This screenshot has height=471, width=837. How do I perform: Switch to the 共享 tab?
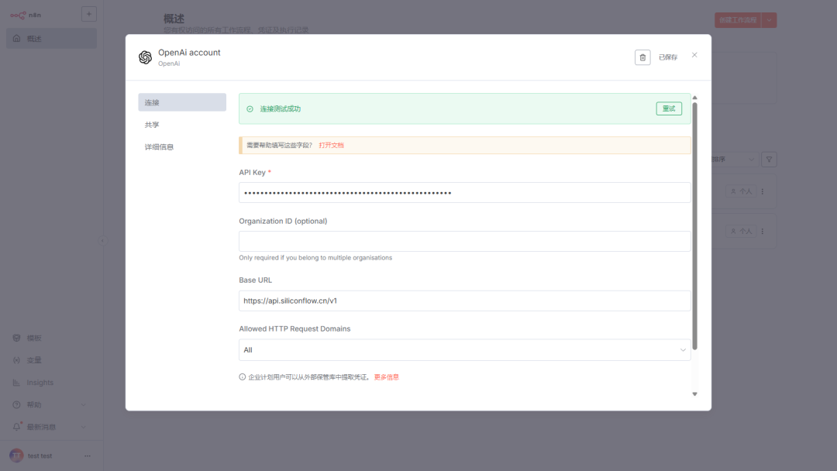[x=182, y=125]
